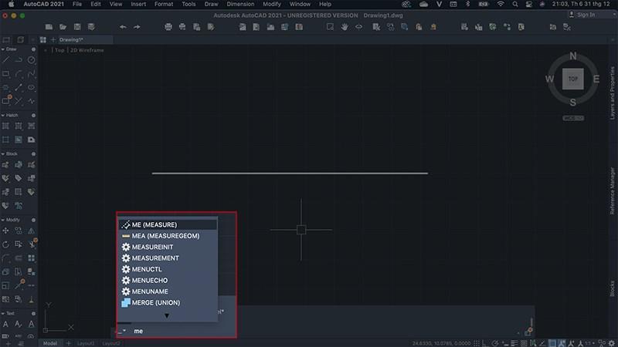This screenshot has width=618, height=347.
Task: Select the Mirror tool in Modify panel
Action: coord(32,231)
